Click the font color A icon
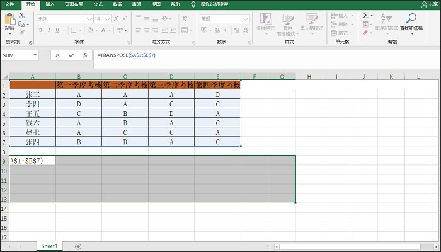Image resolution: width=441 pixels, height=252 pixels. [x=103, y=30]
